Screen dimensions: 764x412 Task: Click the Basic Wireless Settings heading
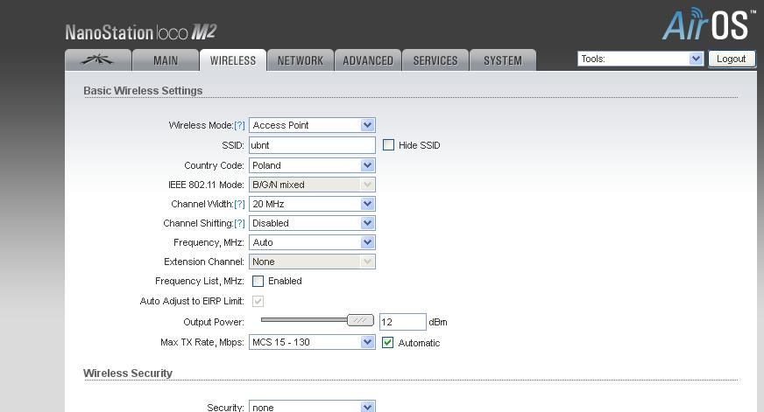143,90
